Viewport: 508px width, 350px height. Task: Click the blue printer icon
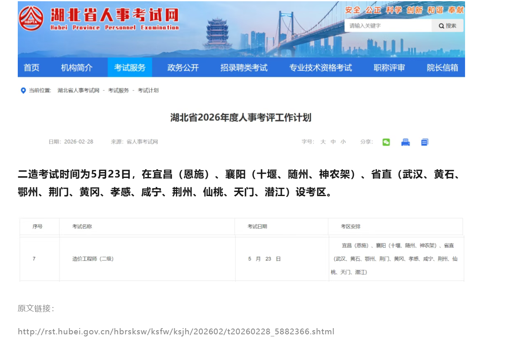405,142
